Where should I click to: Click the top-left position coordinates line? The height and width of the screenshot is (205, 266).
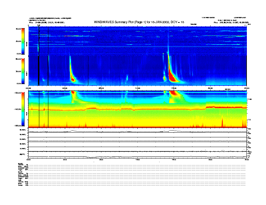pos(46,22)
